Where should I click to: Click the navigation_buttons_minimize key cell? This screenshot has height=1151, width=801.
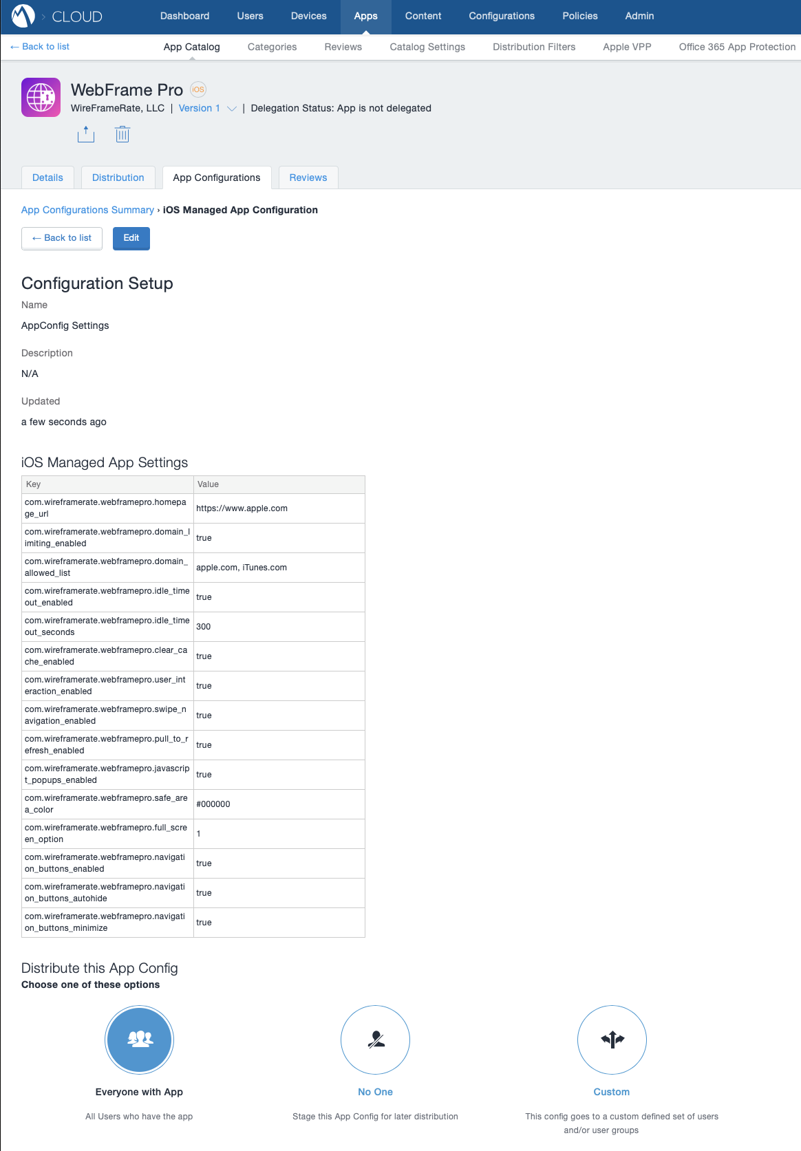(x=107, y=923)
